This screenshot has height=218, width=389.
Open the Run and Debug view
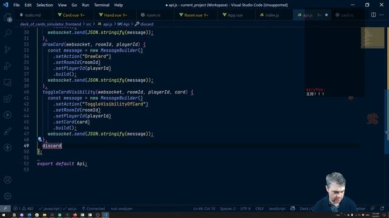[x=7, y=66]
